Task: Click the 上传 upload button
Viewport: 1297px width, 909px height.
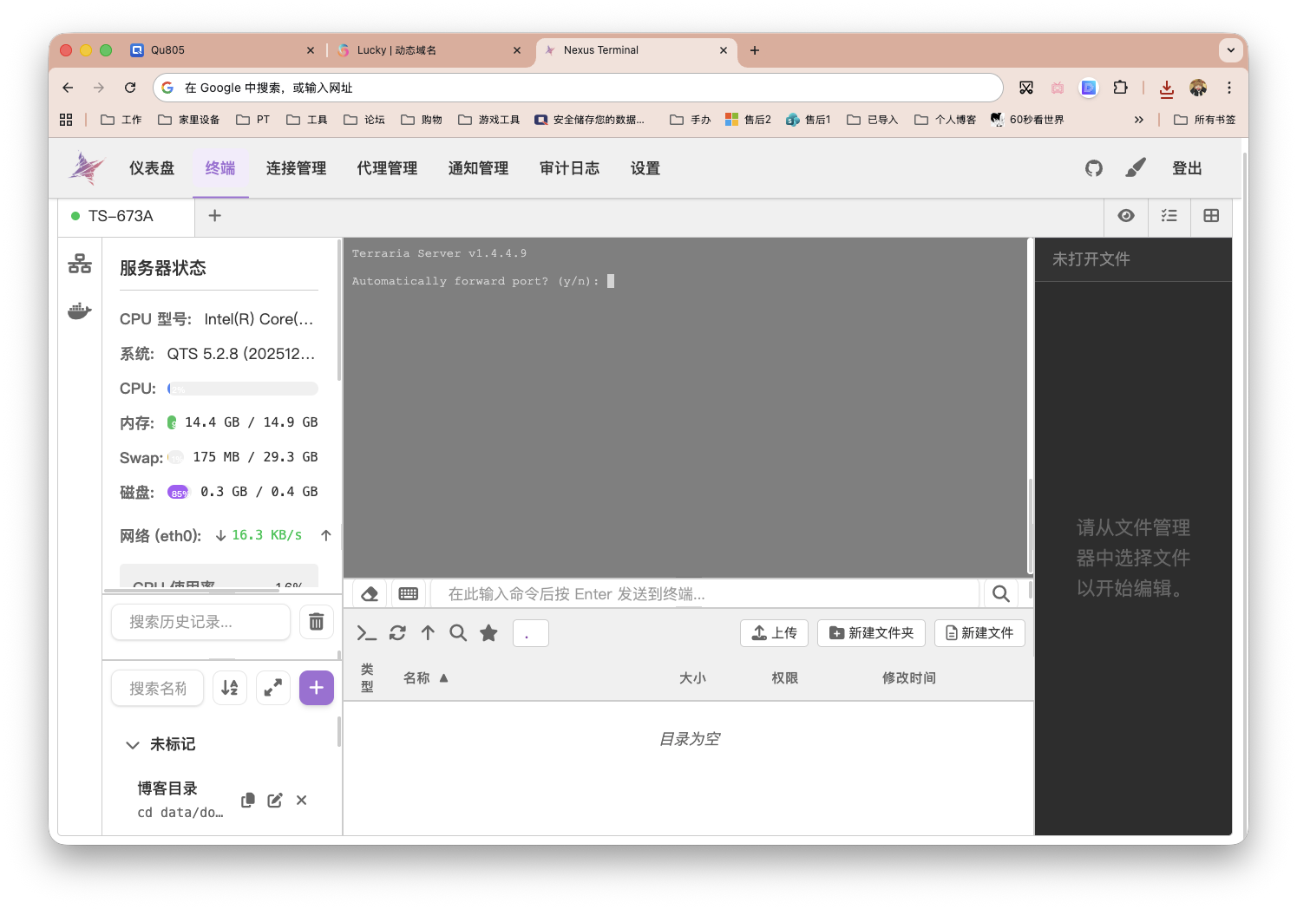Action: (x=773, y=633)
